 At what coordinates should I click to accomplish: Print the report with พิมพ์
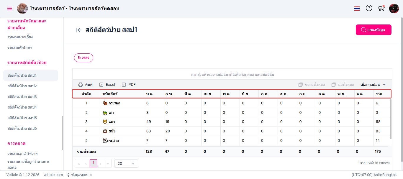(86, 85)
